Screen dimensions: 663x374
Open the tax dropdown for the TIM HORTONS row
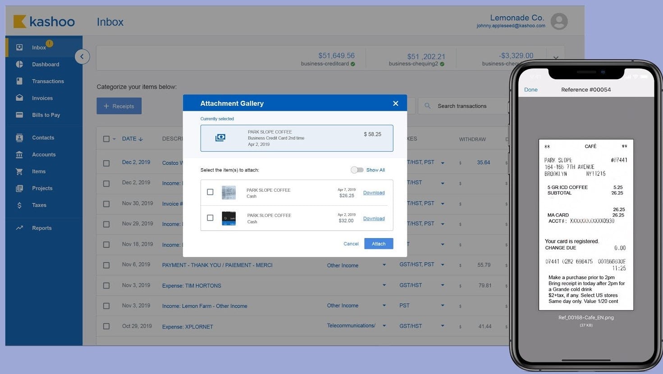[443, 285]
